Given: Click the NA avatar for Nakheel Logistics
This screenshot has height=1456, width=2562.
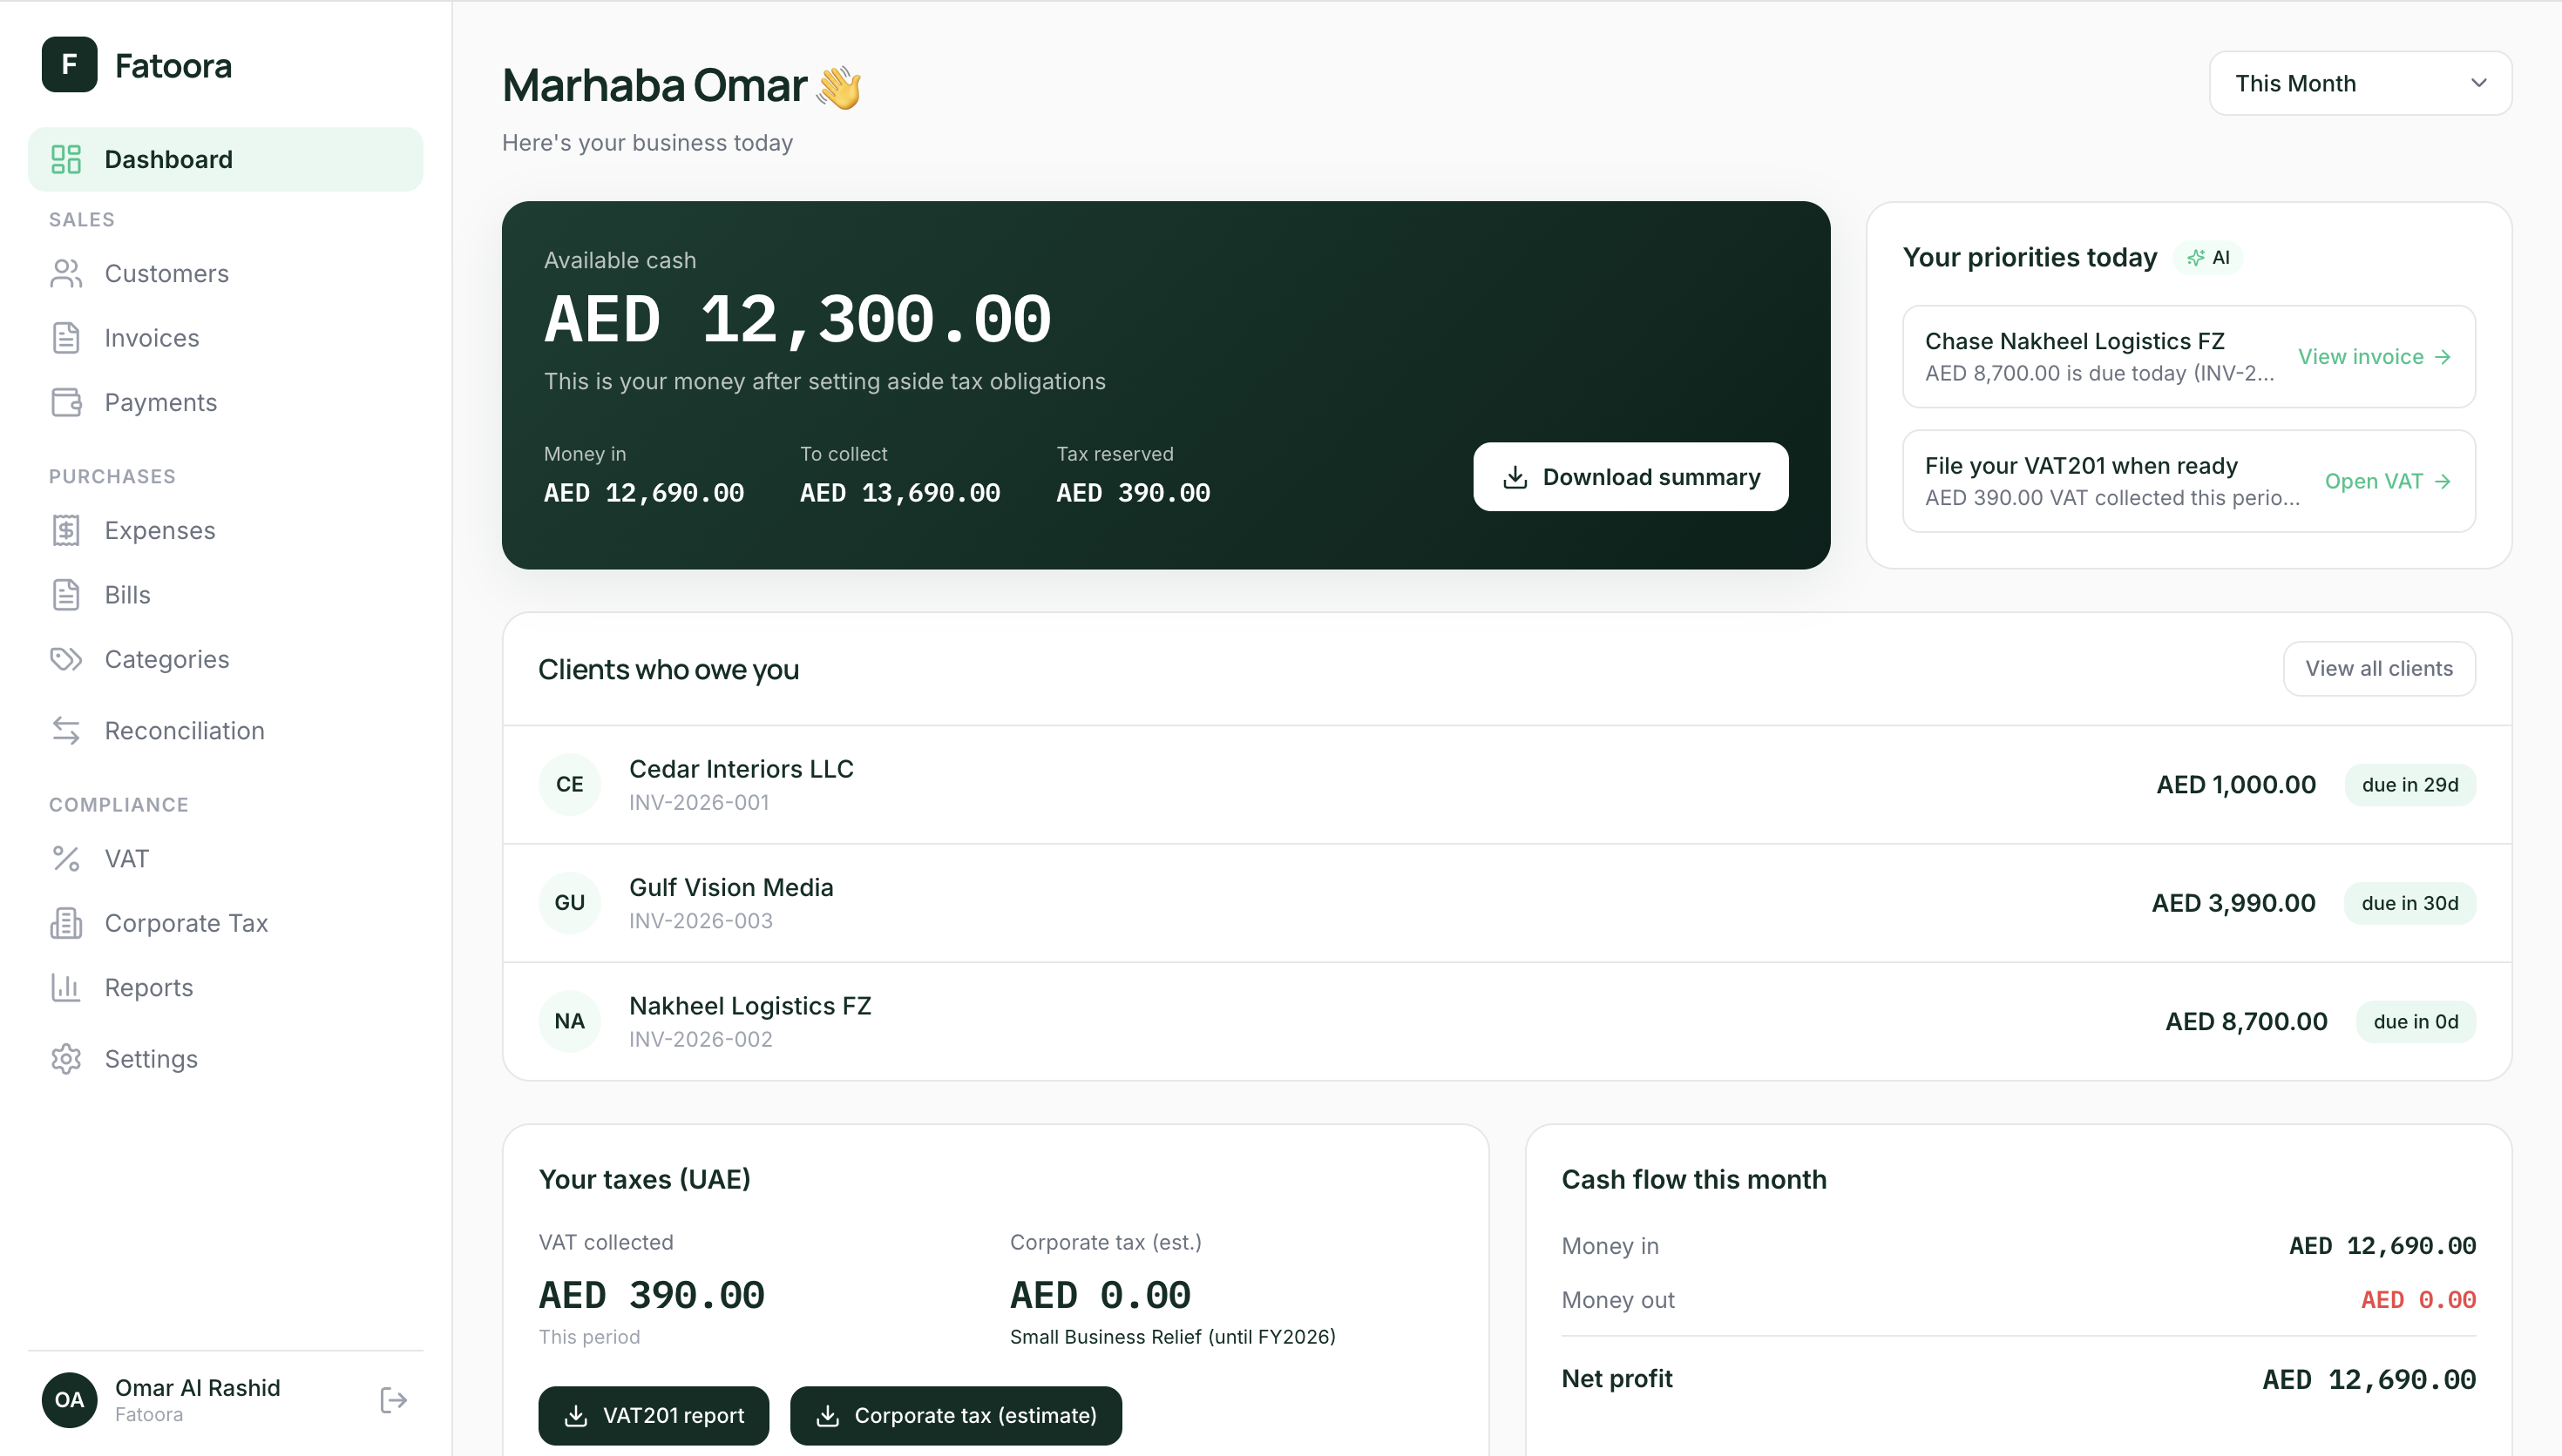Looking at the screenshot, I should click(x=569, y=1021).
